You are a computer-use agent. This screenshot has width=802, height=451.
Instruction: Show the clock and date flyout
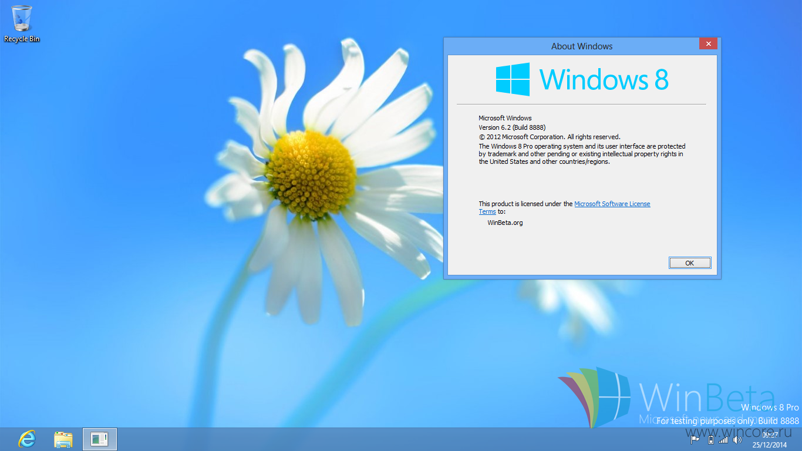[770, 440]
